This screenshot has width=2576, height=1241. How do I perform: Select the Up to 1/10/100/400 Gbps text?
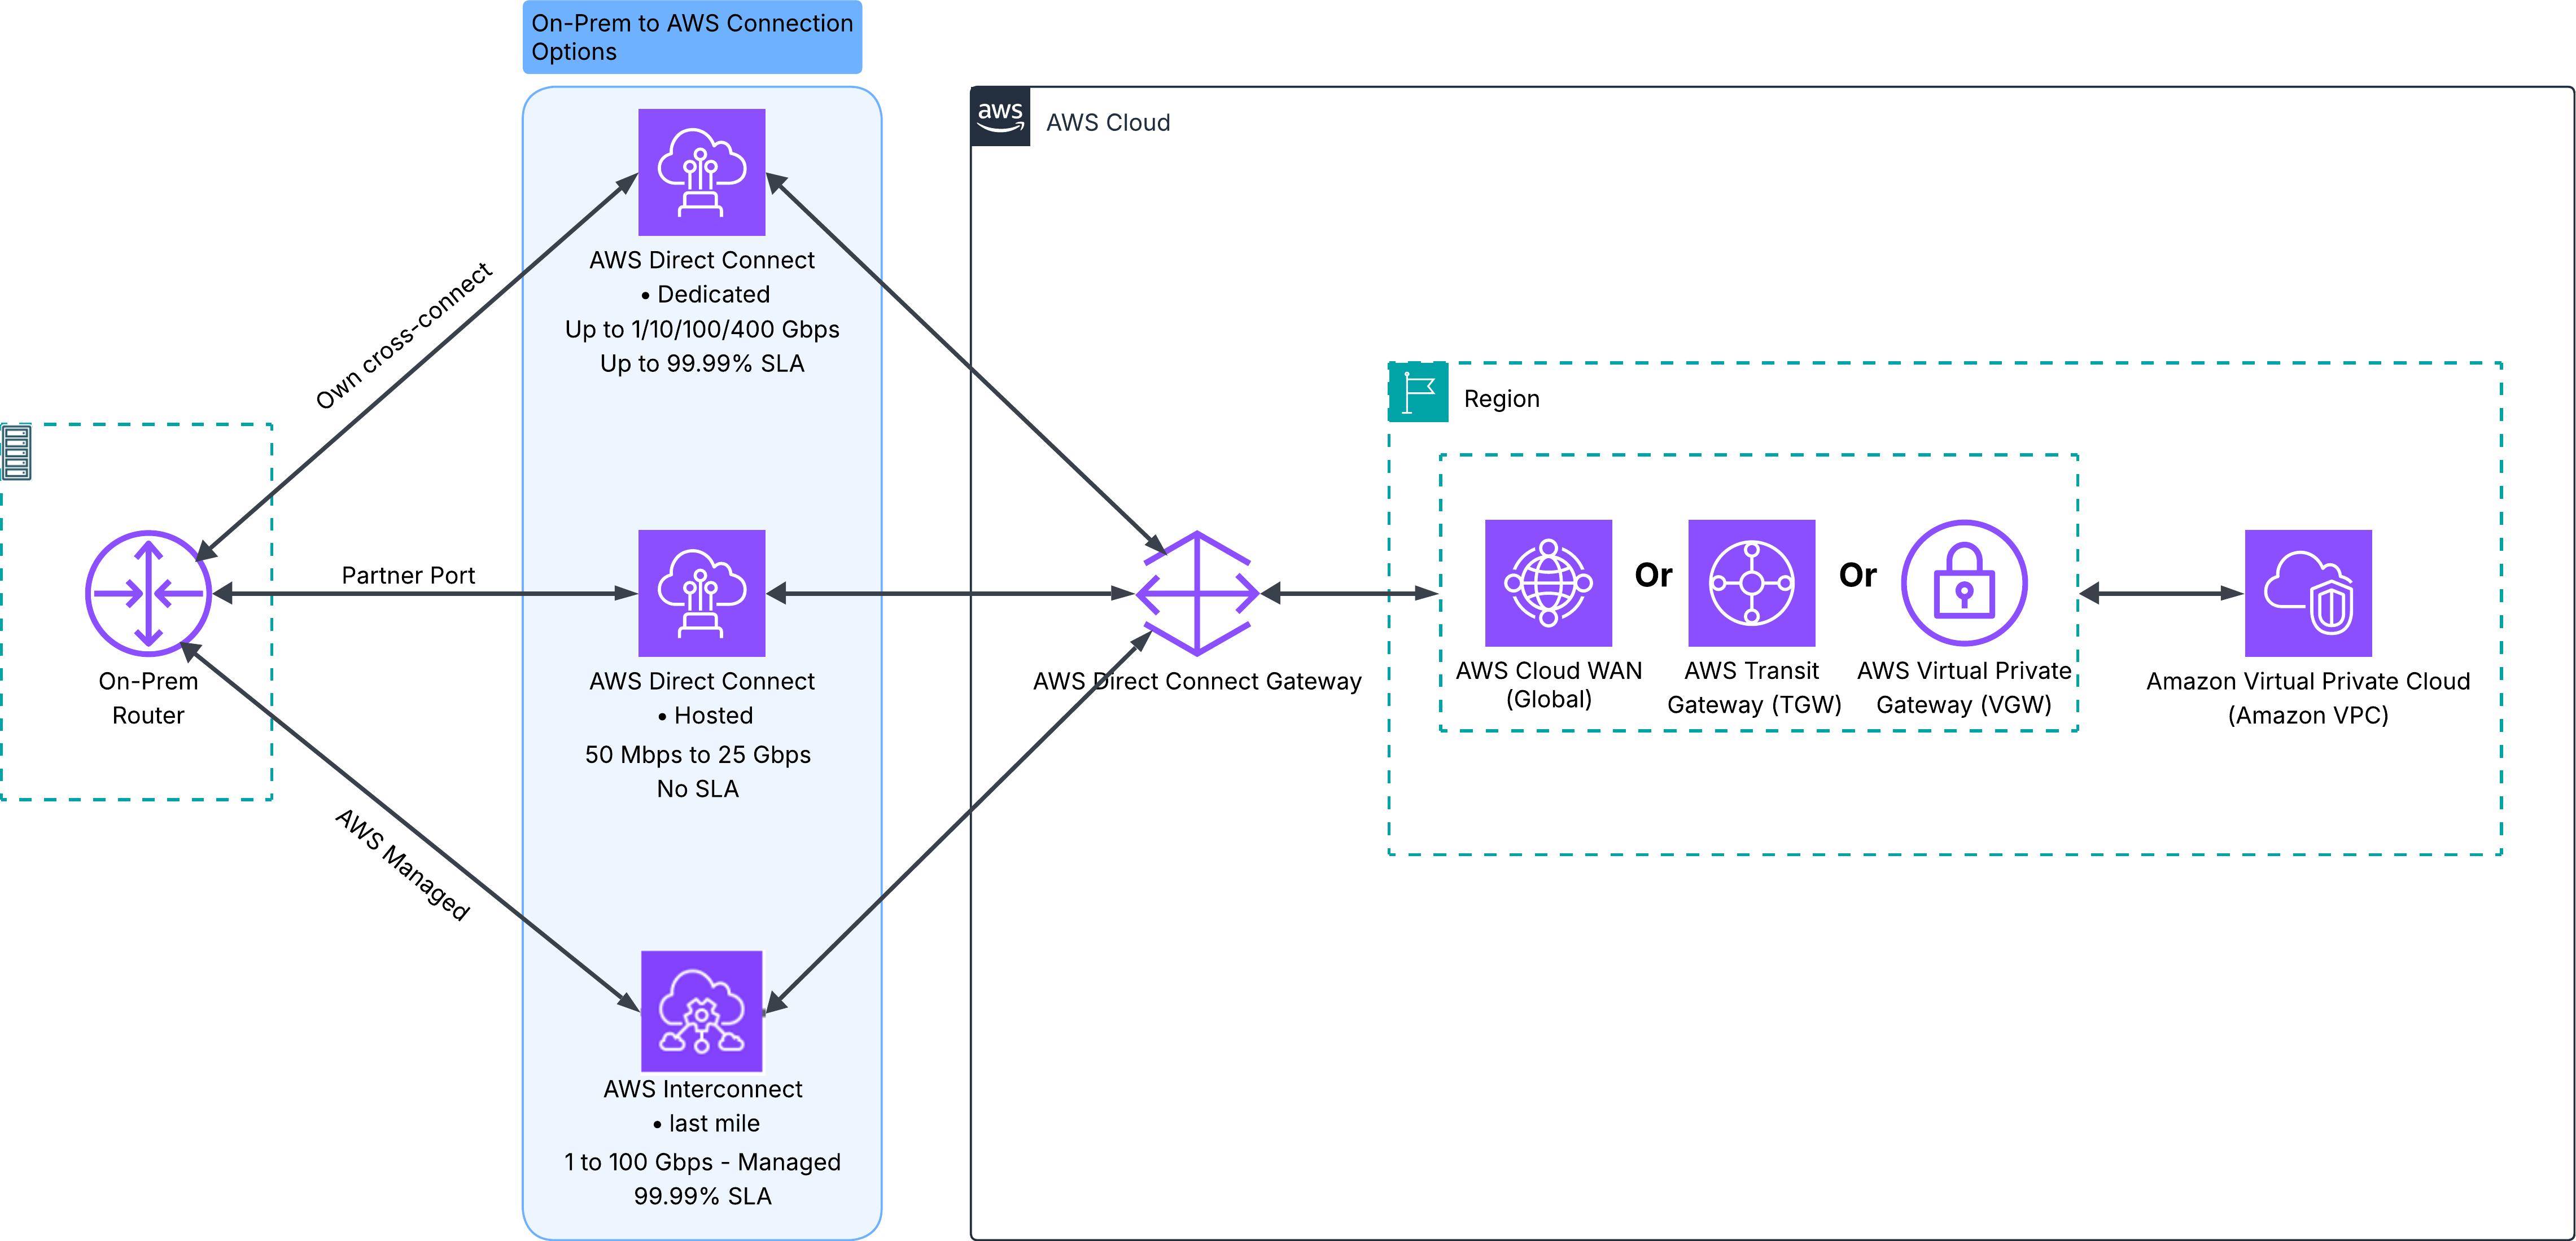(702, 329)
